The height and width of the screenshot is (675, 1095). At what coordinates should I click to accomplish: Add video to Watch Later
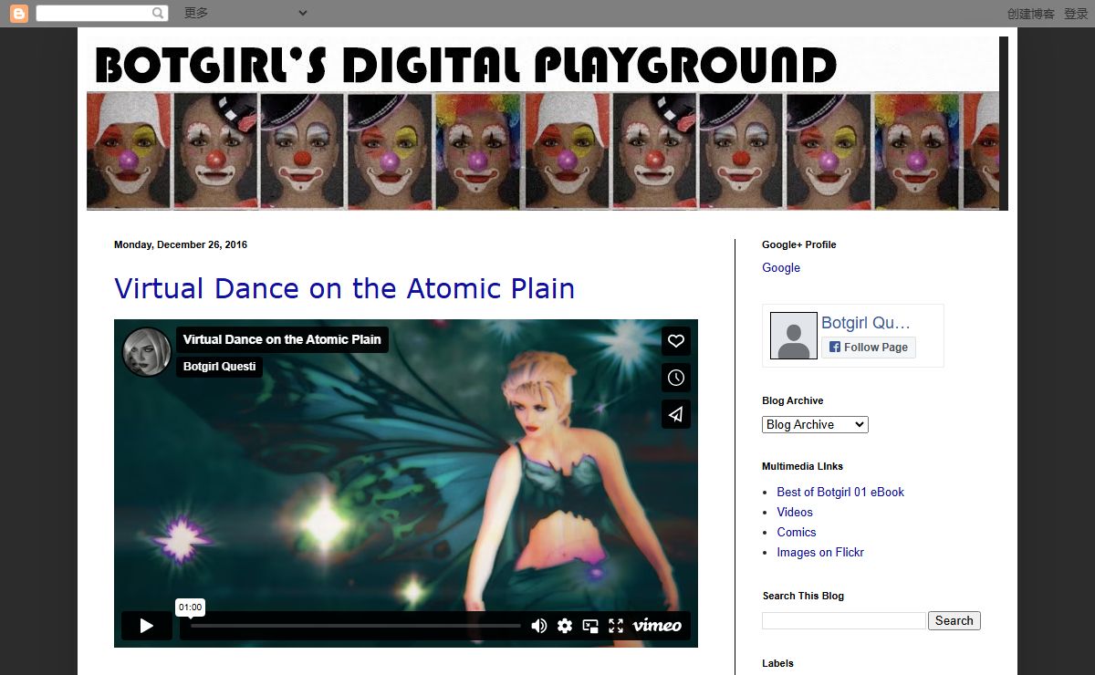(676, 378)
